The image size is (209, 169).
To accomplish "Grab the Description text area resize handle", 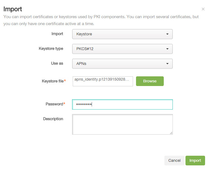I will click(x=171, y=133).
